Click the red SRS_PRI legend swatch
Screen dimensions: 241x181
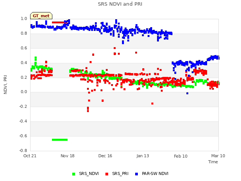(107, 174)
